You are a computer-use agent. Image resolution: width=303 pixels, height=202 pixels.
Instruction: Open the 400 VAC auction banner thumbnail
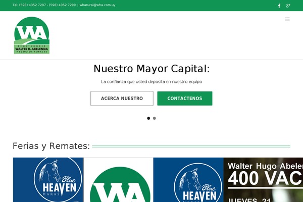(x=263, y=180)
